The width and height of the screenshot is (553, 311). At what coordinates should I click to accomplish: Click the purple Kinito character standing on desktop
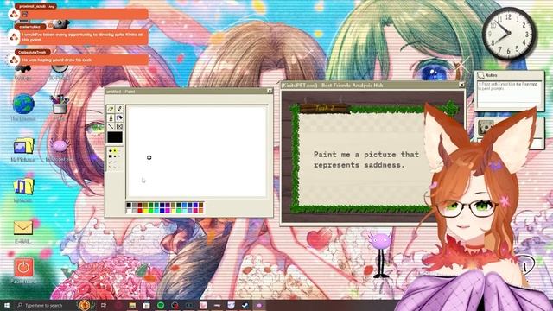coord(380,254)
